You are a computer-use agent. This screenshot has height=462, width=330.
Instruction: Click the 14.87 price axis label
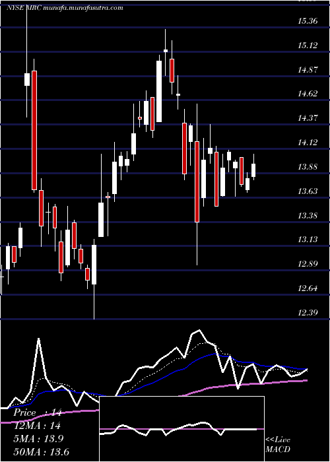point(308,70)
